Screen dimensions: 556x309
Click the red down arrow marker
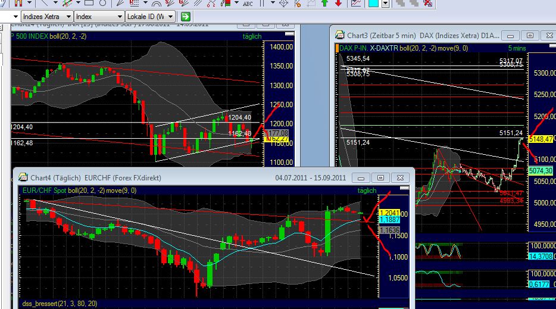coord(338,3)
